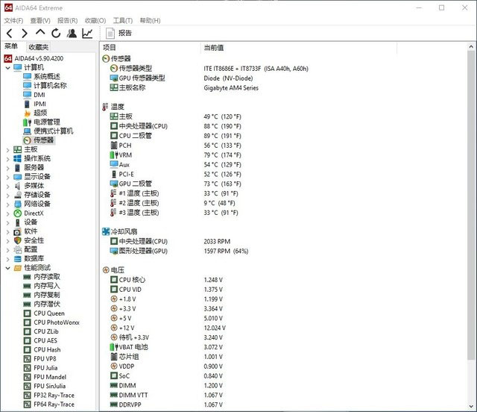The height and width of the screenshot is (412, 477).
Task: Open the 收藏(O) menu
Action: pyautogui.click(x=95, y=20)
